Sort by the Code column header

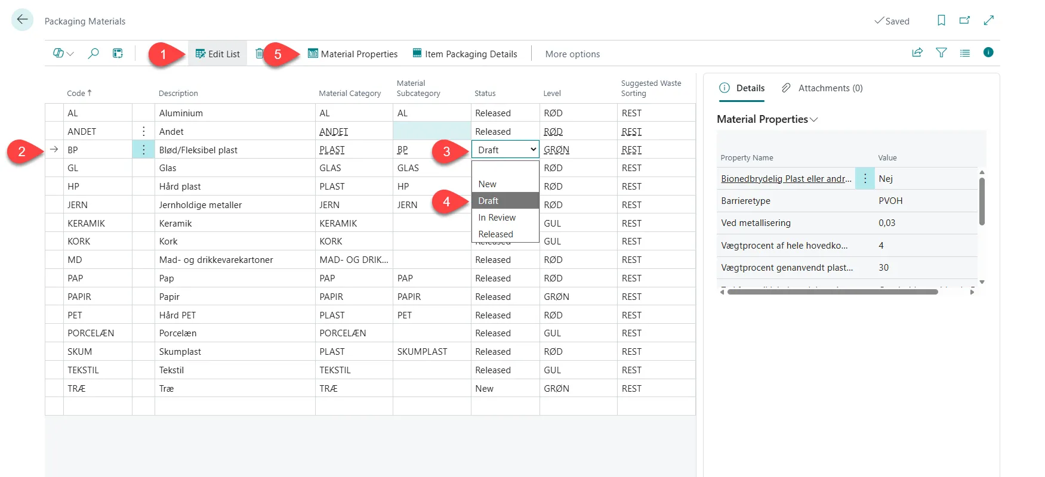click(79, 93)
